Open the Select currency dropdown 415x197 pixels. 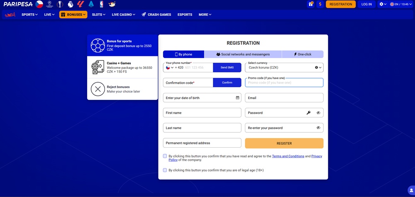[x=284, y=68]
